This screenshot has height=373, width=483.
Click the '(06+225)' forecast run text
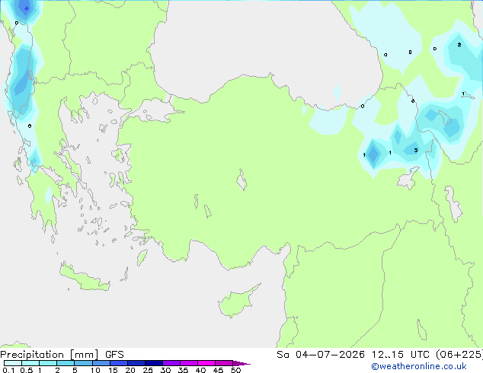459,355
